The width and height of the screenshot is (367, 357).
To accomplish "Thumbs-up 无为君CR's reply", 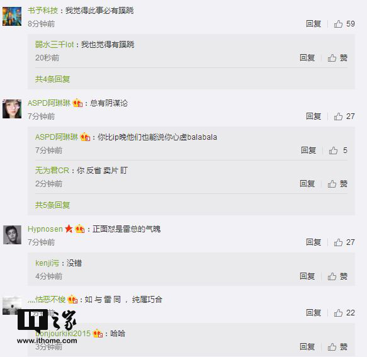I will [337, 183].
